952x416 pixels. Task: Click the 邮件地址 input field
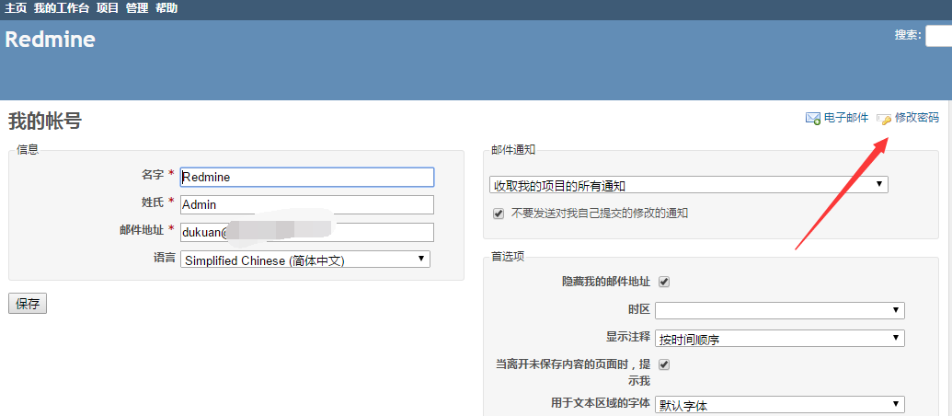point(307,232)
